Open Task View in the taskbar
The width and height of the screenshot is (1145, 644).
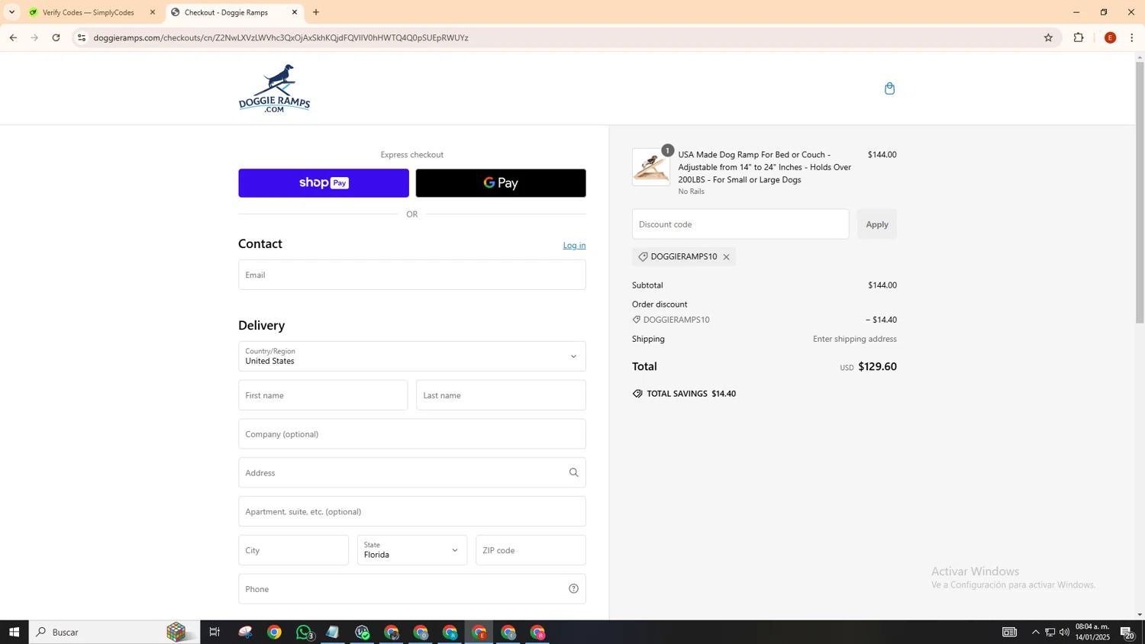pos(214,632)
